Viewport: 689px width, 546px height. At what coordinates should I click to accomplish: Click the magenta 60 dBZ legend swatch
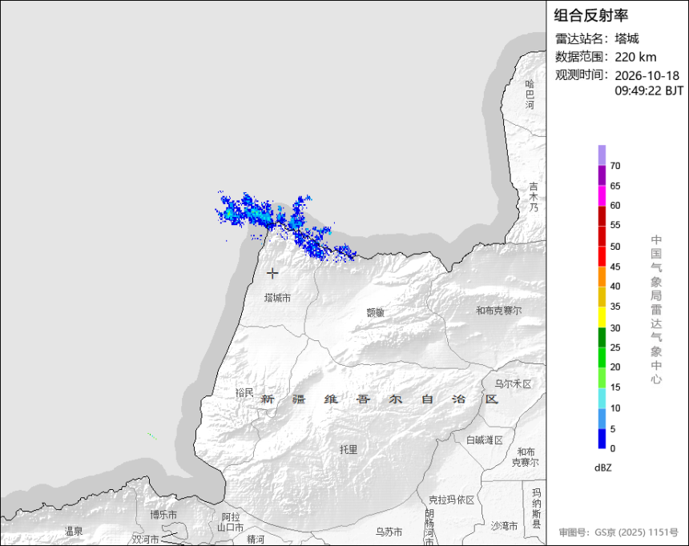coord(602,195)
